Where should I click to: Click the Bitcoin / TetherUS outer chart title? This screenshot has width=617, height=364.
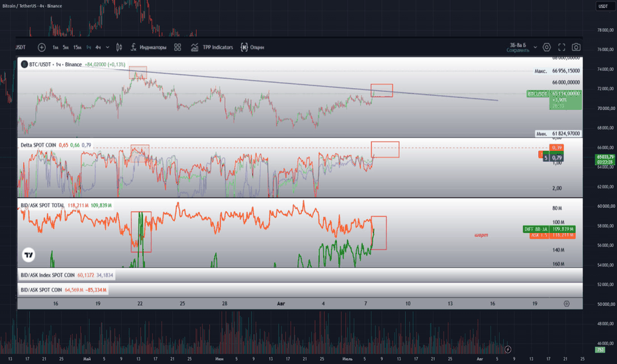tap(32, 6)
